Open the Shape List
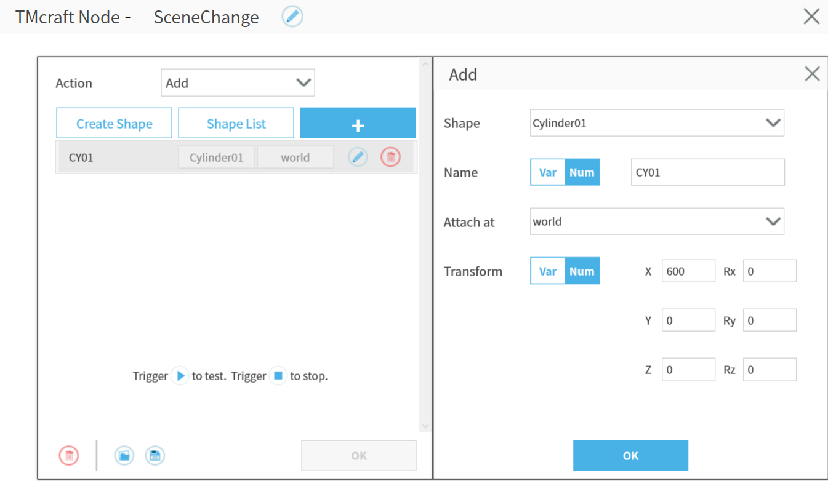Image resolution: width=828 pixels, height=481 pixels. click(236, 124)
